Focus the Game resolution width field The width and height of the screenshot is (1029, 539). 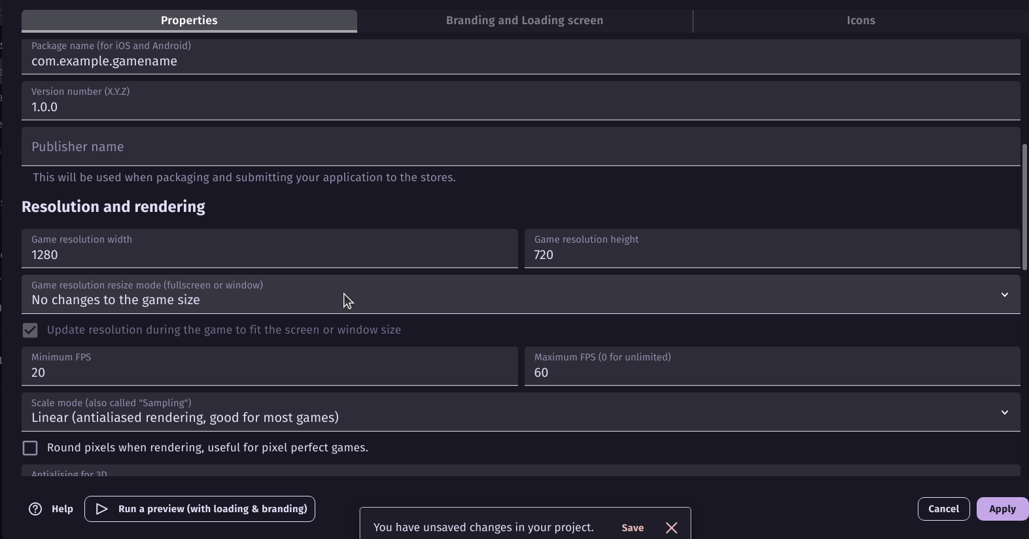tap(269, 254)
